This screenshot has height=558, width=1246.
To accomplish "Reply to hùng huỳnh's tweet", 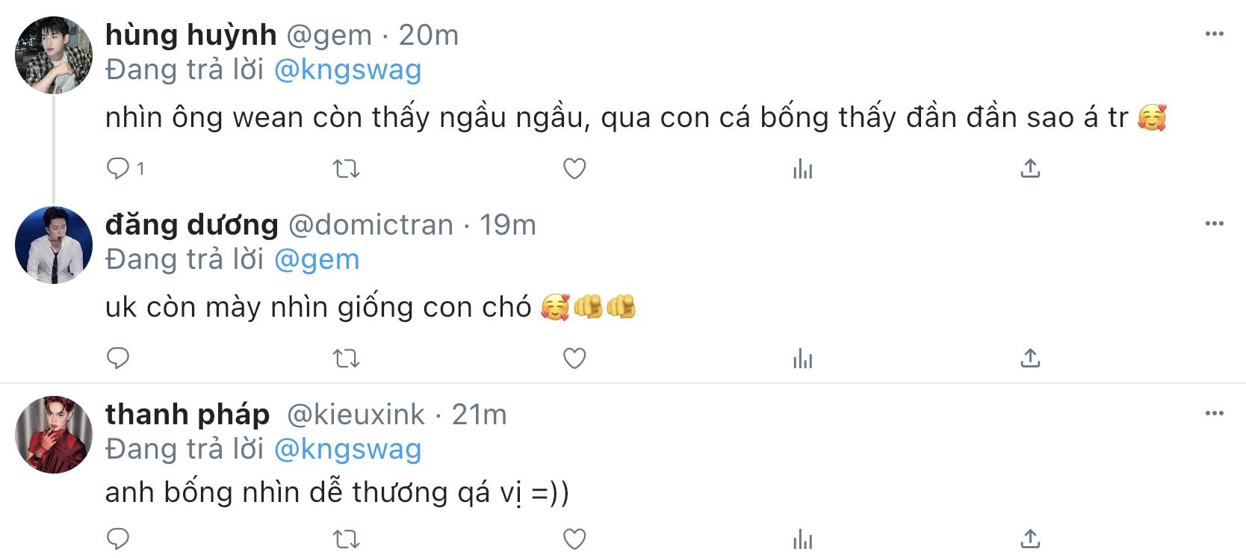I will (118, 169).
